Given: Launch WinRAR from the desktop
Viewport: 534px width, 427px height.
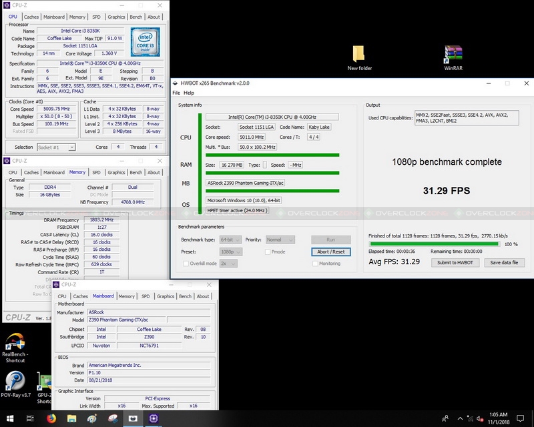Looking at the screenshot, I should (x=453, y=55).
